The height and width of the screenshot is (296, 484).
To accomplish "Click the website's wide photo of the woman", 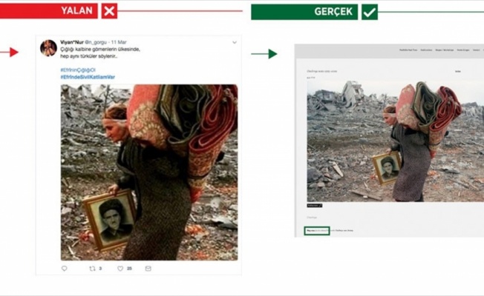I will tap(396, 141).
